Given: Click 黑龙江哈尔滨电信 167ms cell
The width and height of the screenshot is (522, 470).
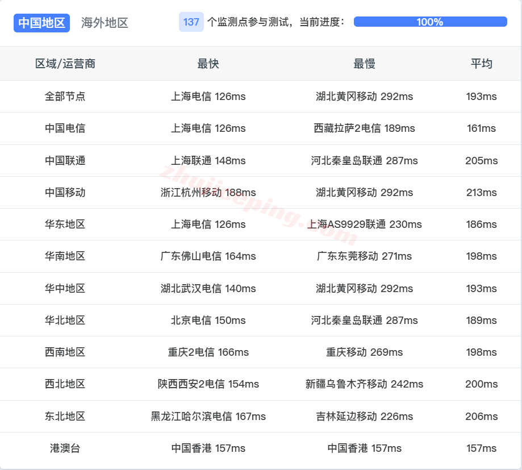Looking at the screenshot, I should [x=208, y=417].
